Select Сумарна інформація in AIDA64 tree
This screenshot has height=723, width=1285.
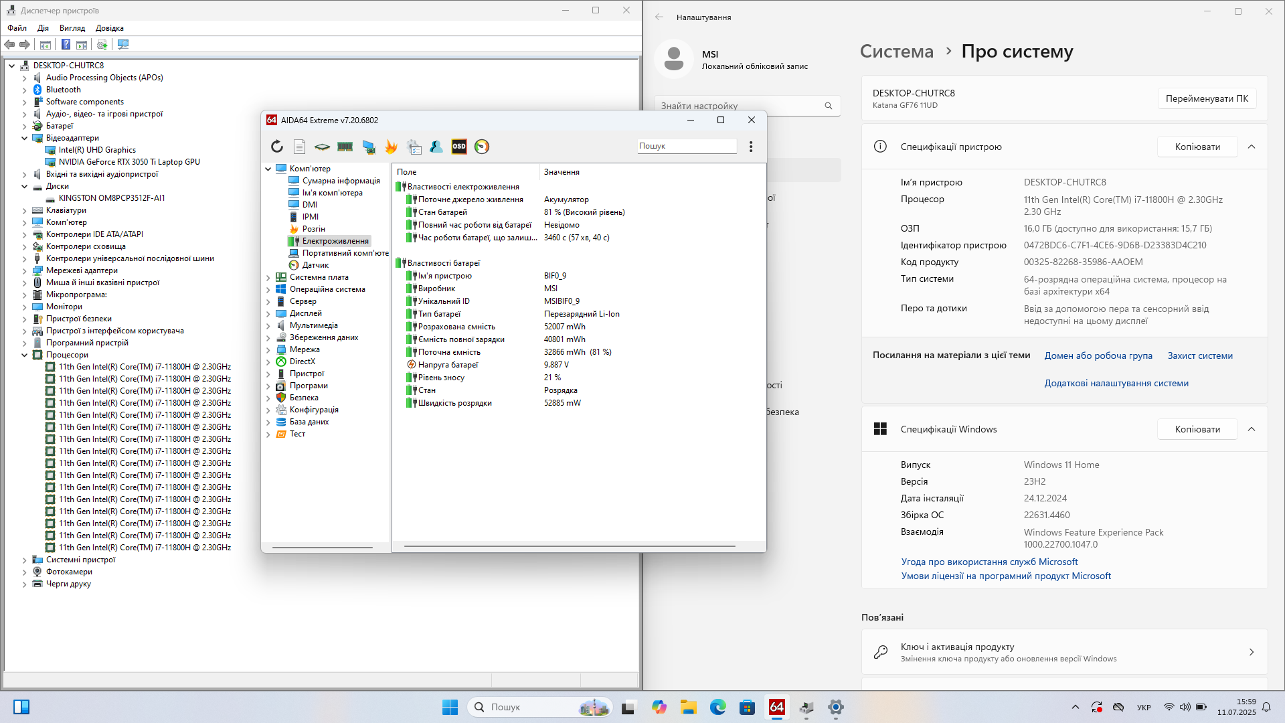click(x=341, y=181)
